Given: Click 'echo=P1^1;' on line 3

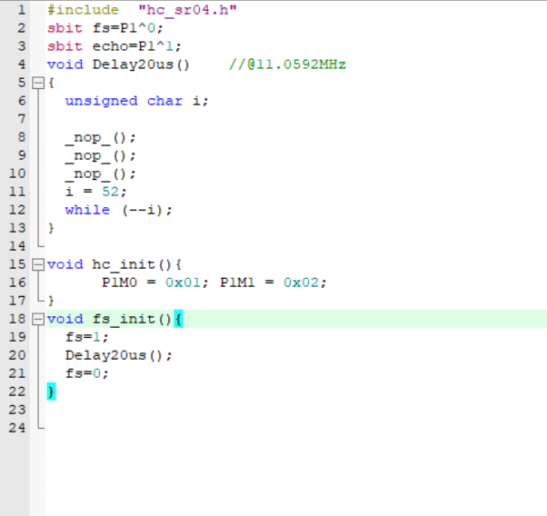Looking at the screenshot, I should tap(136, 46).
